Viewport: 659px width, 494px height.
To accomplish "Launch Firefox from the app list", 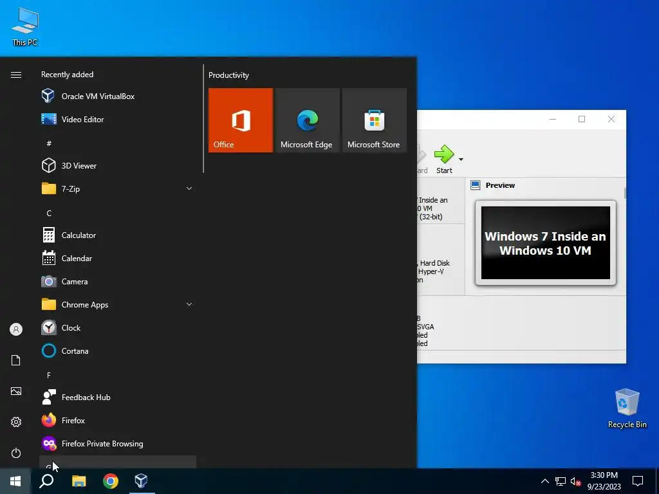I will 118,420.
